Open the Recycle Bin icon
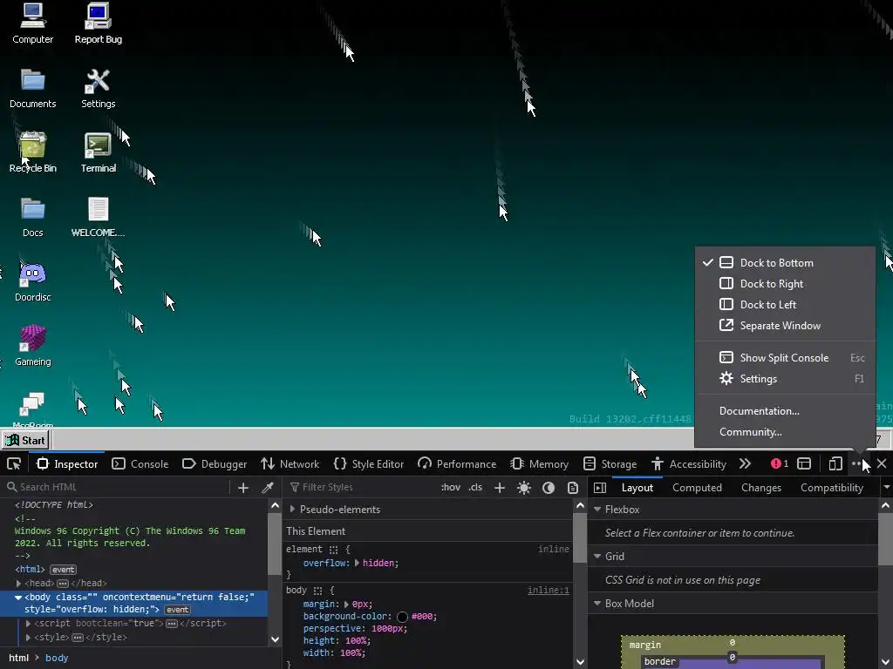This screenshot has height=669, width=893. (x=32, y=152)
